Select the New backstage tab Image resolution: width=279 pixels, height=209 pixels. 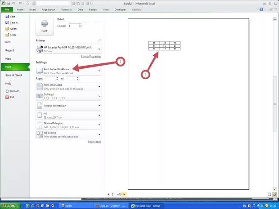(x=8, y=58)
